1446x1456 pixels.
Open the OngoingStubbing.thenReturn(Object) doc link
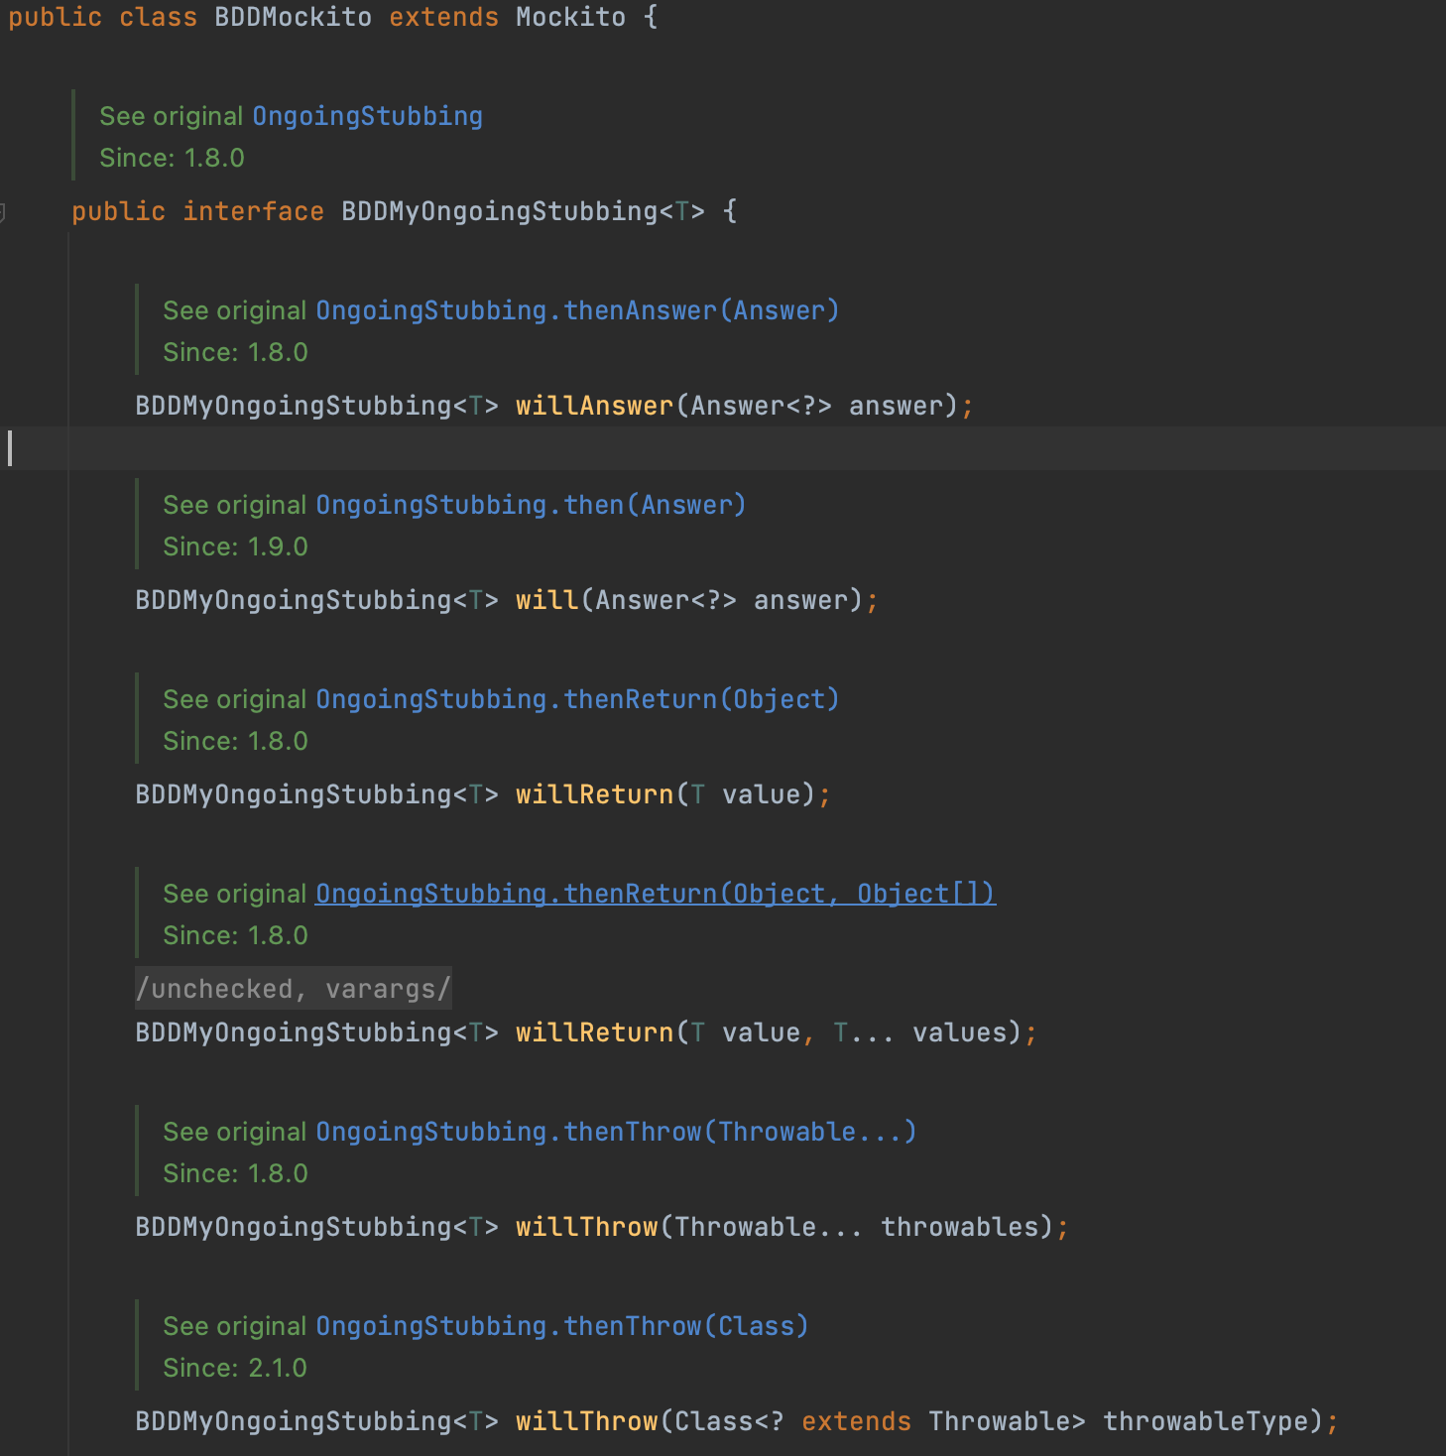[577, 699]
